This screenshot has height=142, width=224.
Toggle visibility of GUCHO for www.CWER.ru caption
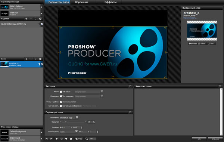point(42,24)
